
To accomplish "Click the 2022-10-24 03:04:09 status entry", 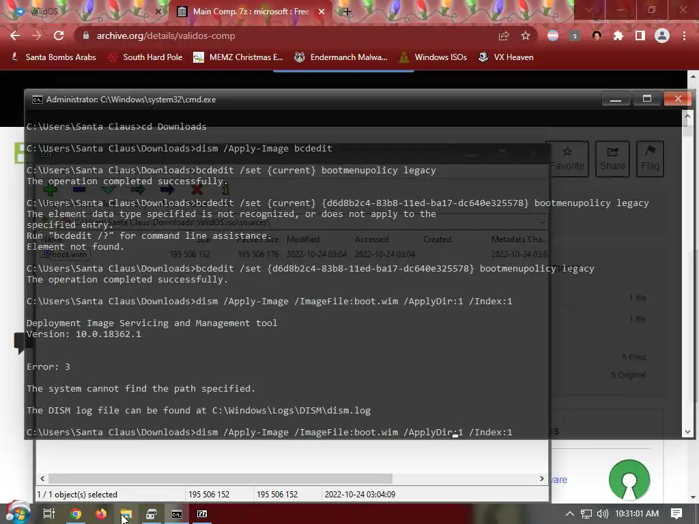I will coord(360,495).
